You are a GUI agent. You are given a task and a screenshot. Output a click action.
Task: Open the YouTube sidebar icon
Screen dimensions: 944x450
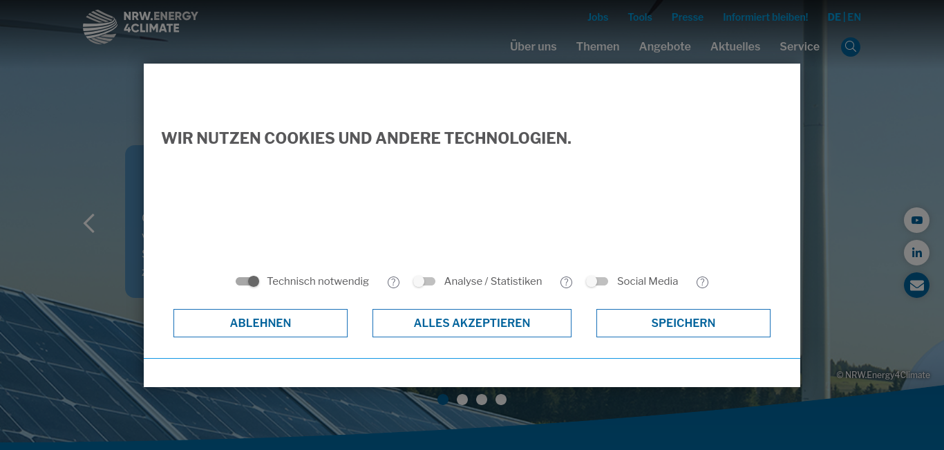916,221
